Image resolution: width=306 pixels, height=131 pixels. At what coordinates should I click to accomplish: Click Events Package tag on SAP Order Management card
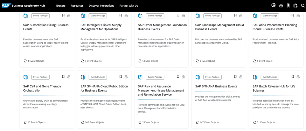[155, 16]
